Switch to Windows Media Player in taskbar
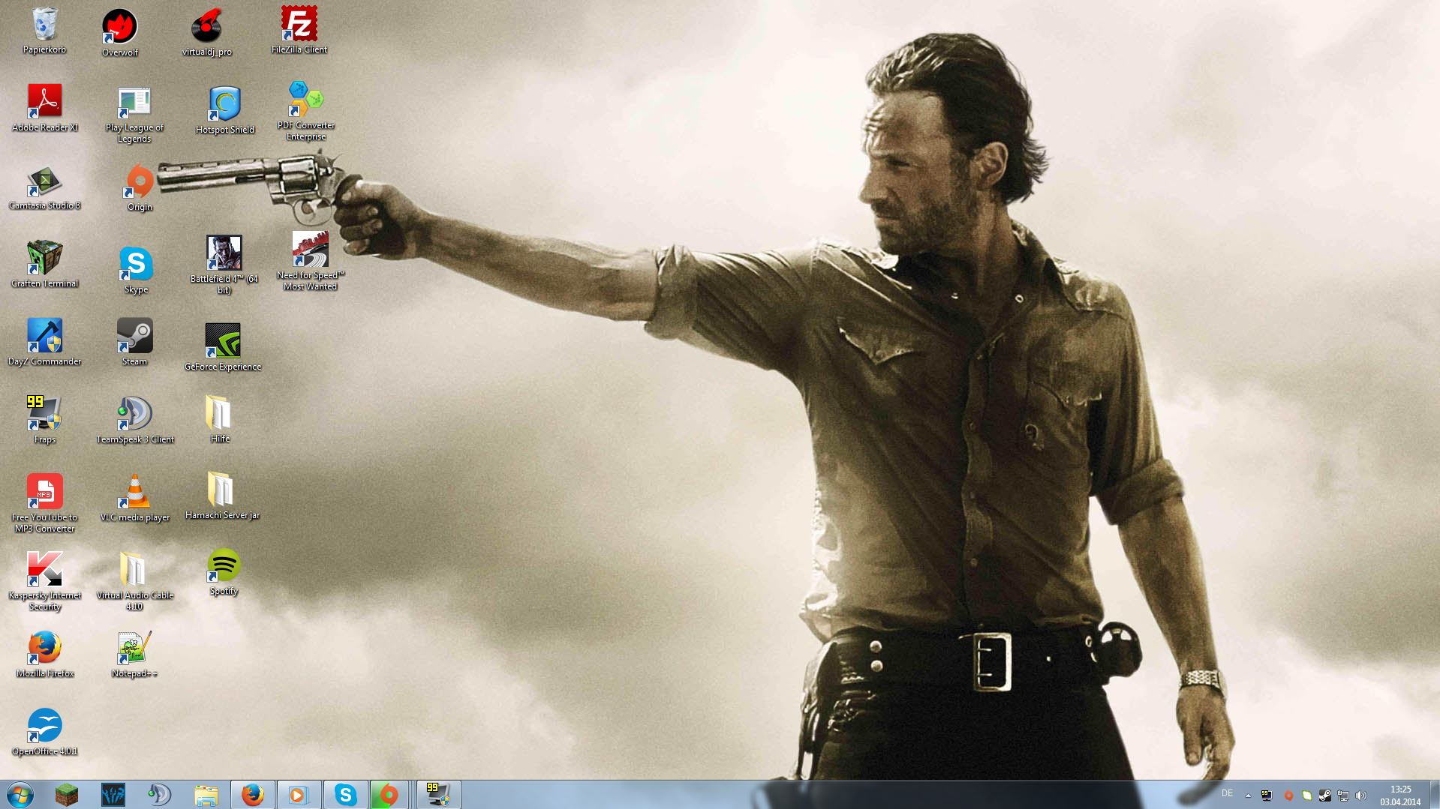Viewport: 1440px width, 809px height. tap(298, 795)
